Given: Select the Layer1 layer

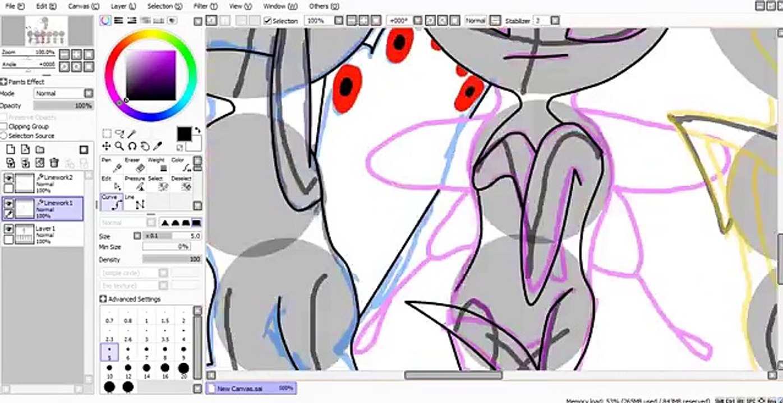Looking at the screenshot, I should tap(43, 234).
